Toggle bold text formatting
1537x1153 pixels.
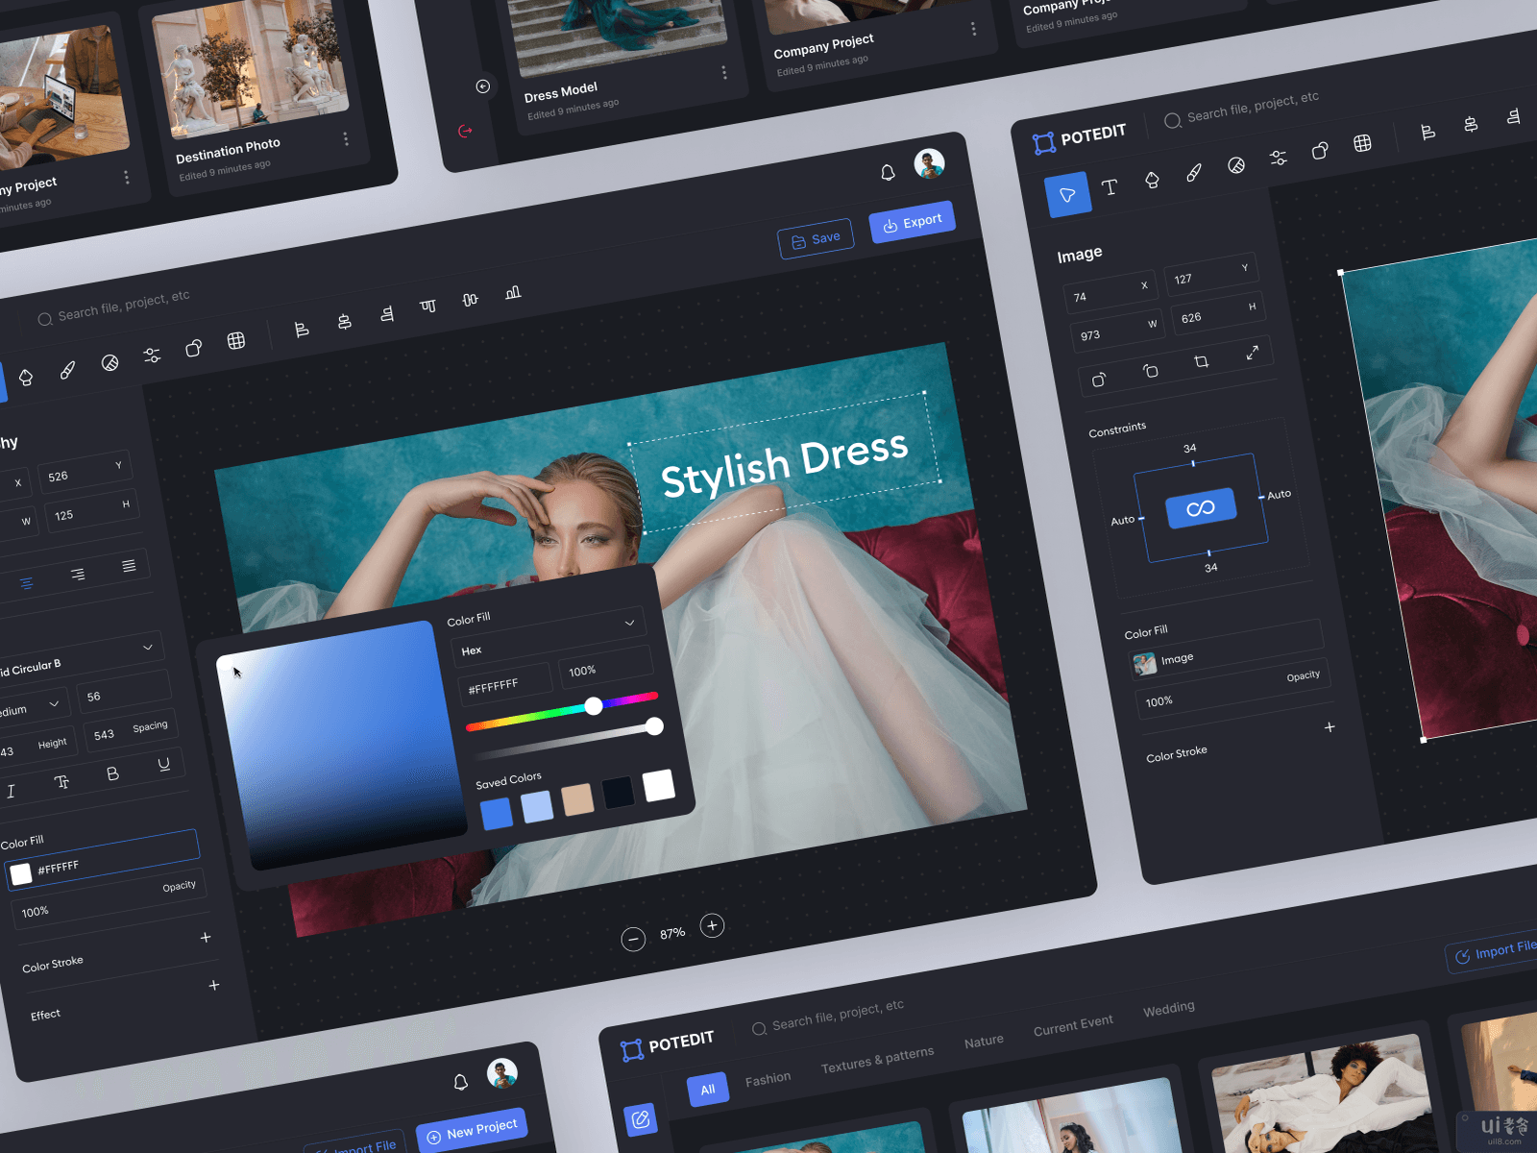[x=112, y=773]
